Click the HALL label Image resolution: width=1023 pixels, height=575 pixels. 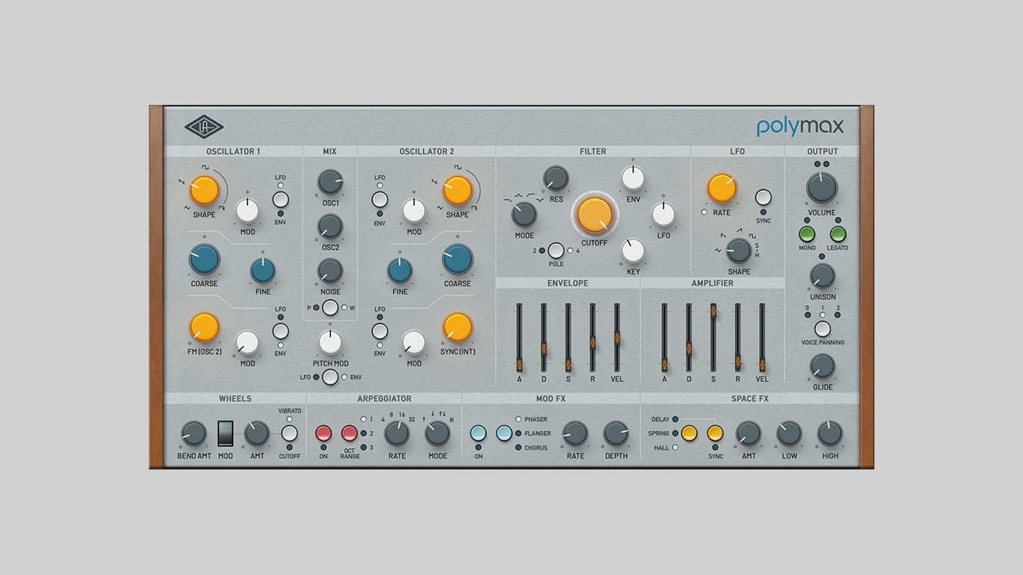tap(661, 448)
